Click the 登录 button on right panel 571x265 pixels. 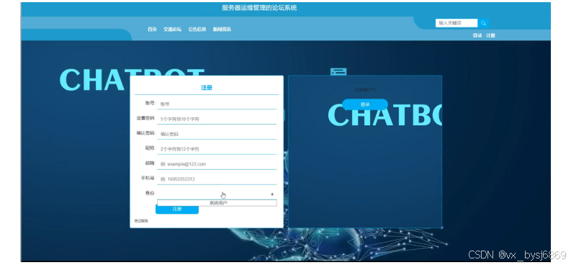tap(365, 104)
